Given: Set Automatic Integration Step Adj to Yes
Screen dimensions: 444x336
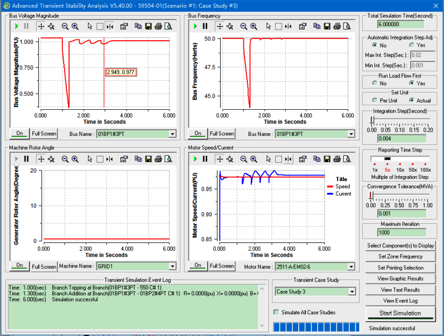Looking at the screenshot, I should [x=412, y=45].
